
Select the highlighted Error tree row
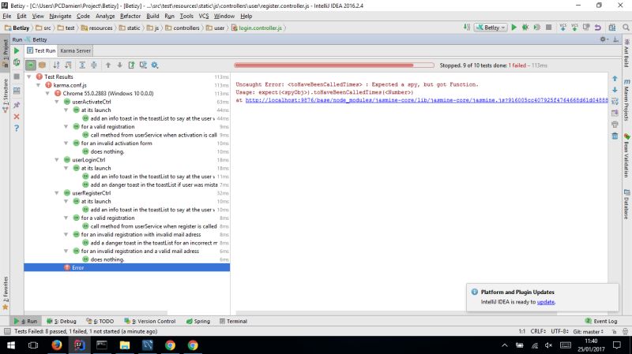tap(127, 267)
